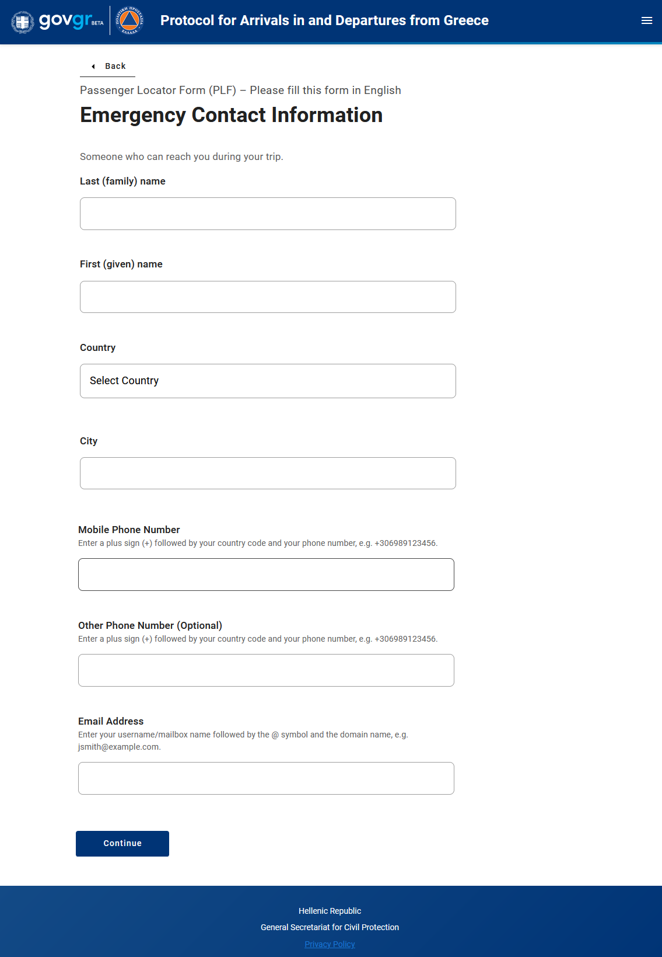
Task: Open the Privacy Policy link
Action: (330, 944)
